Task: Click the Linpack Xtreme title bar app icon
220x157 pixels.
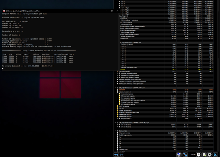Action: click(4, 11)
